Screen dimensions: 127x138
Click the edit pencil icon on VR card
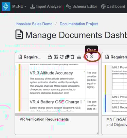(x=56, y=57)
